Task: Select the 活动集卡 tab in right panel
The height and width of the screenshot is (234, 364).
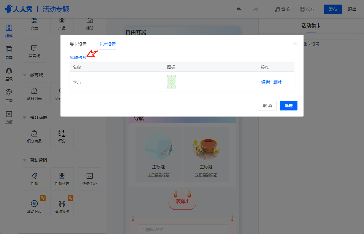Action: pyautogui.click(x=311, y=26)
